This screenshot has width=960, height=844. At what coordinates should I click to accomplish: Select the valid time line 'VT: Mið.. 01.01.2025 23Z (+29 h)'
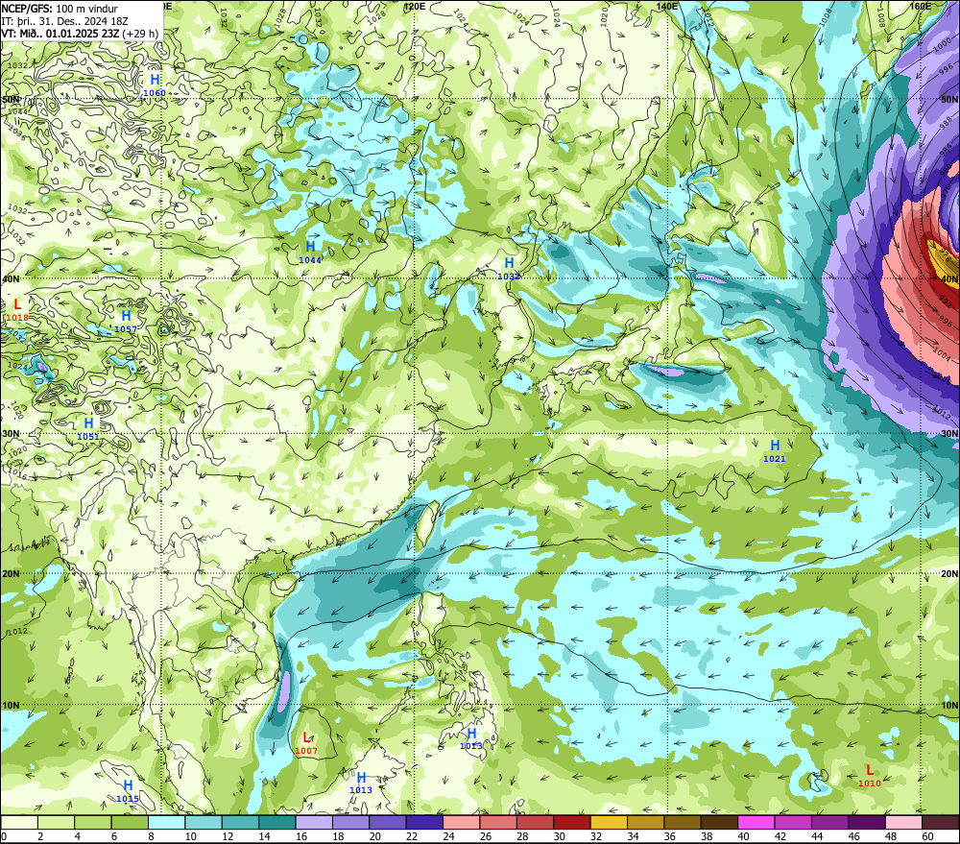tap(80, 34)
